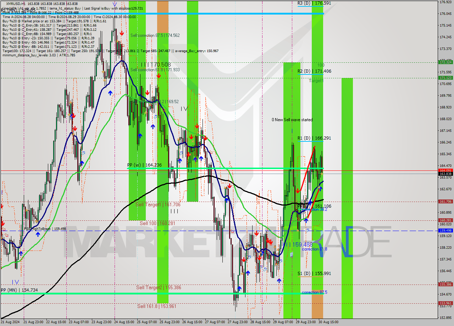Click the green 171.123 price axis tag
454x326 pixels.
445,78
